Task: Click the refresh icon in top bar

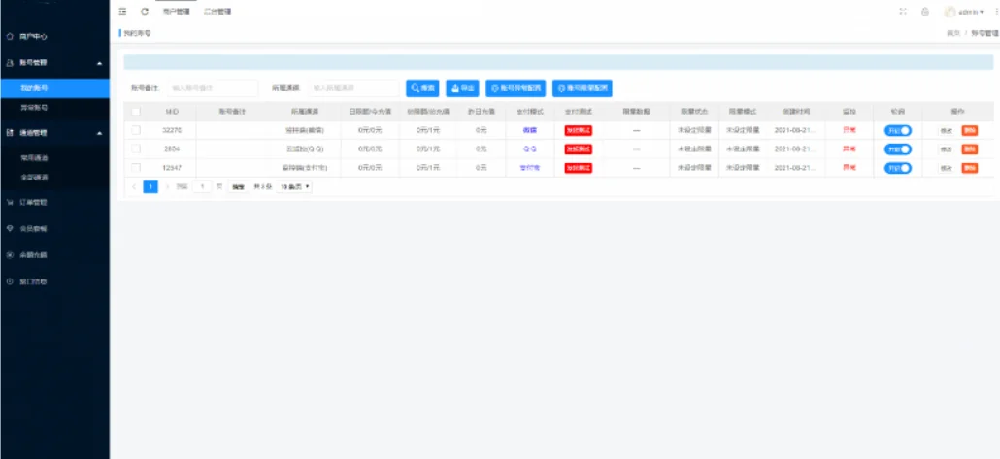Action: tap(145, 12)
